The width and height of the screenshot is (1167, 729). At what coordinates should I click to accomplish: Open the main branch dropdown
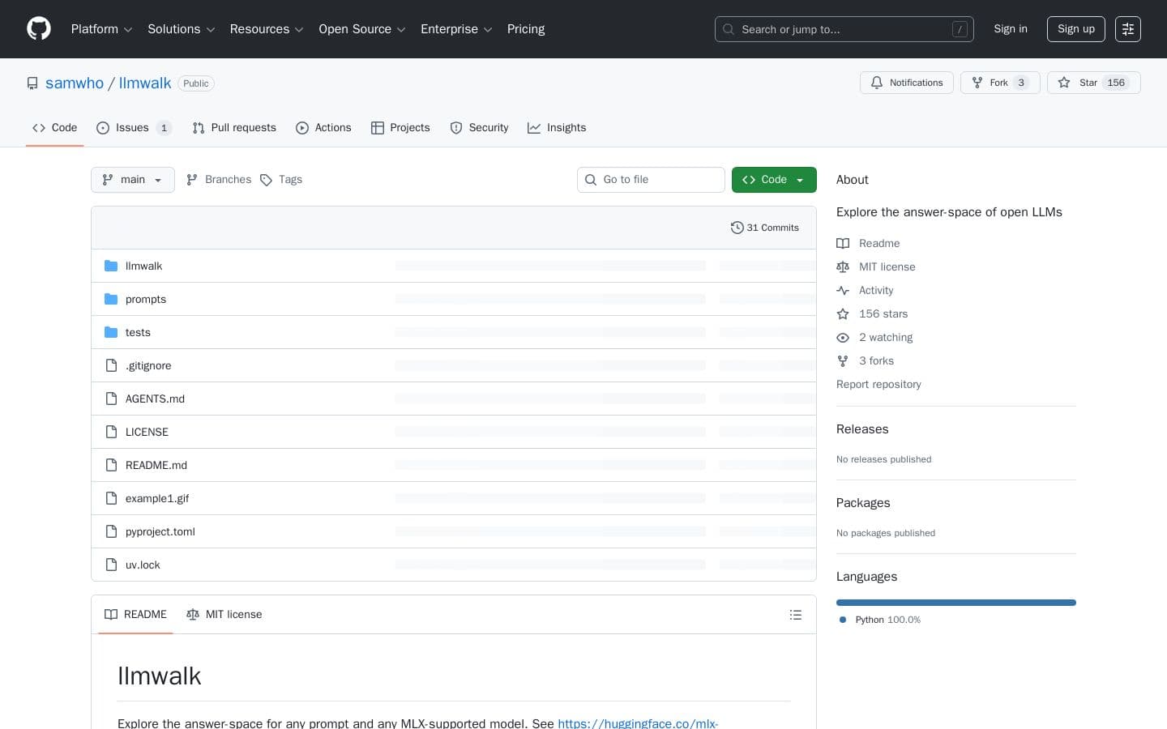[x=132, y=180]
